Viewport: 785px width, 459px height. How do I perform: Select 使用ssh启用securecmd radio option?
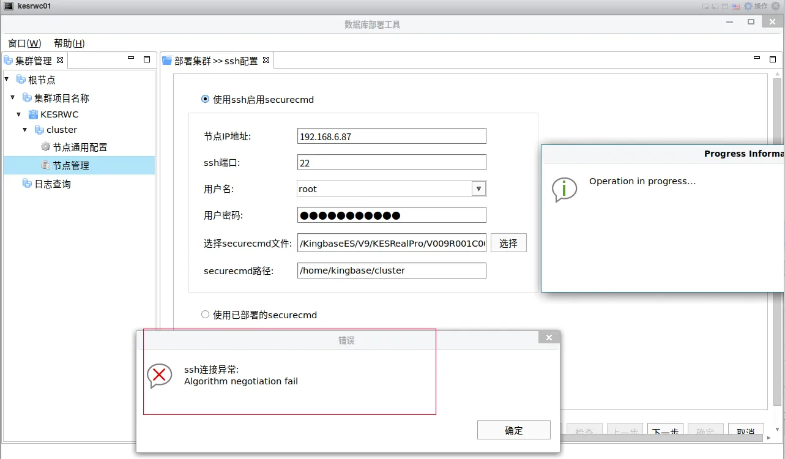pos(205,99)
